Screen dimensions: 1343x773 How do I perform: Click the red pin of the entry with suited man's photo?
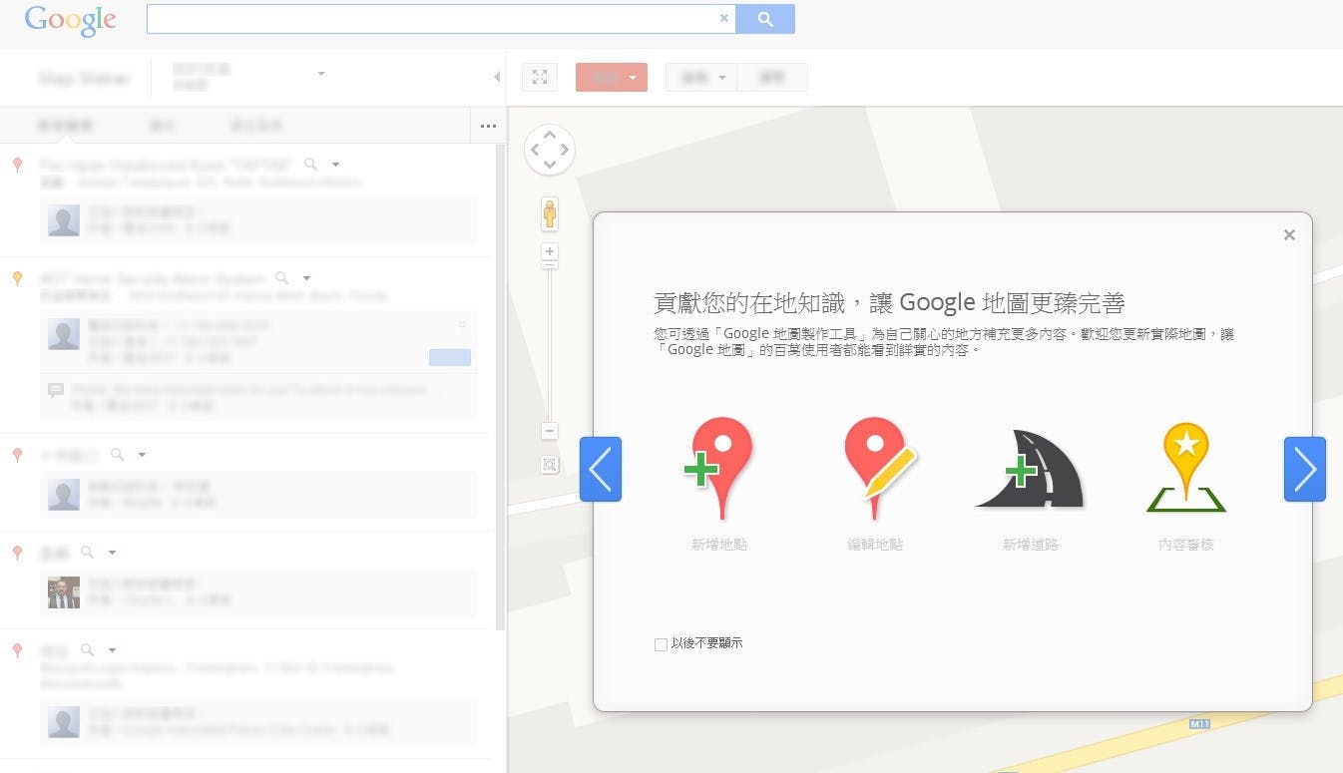[x=17, y=552]
